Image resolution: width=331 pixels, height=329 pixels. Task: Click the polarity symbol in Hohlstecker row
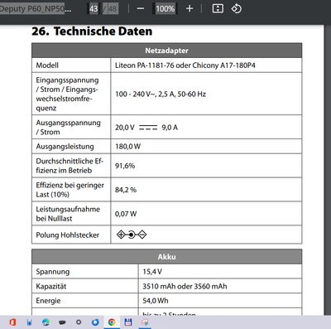coord(132,235)
